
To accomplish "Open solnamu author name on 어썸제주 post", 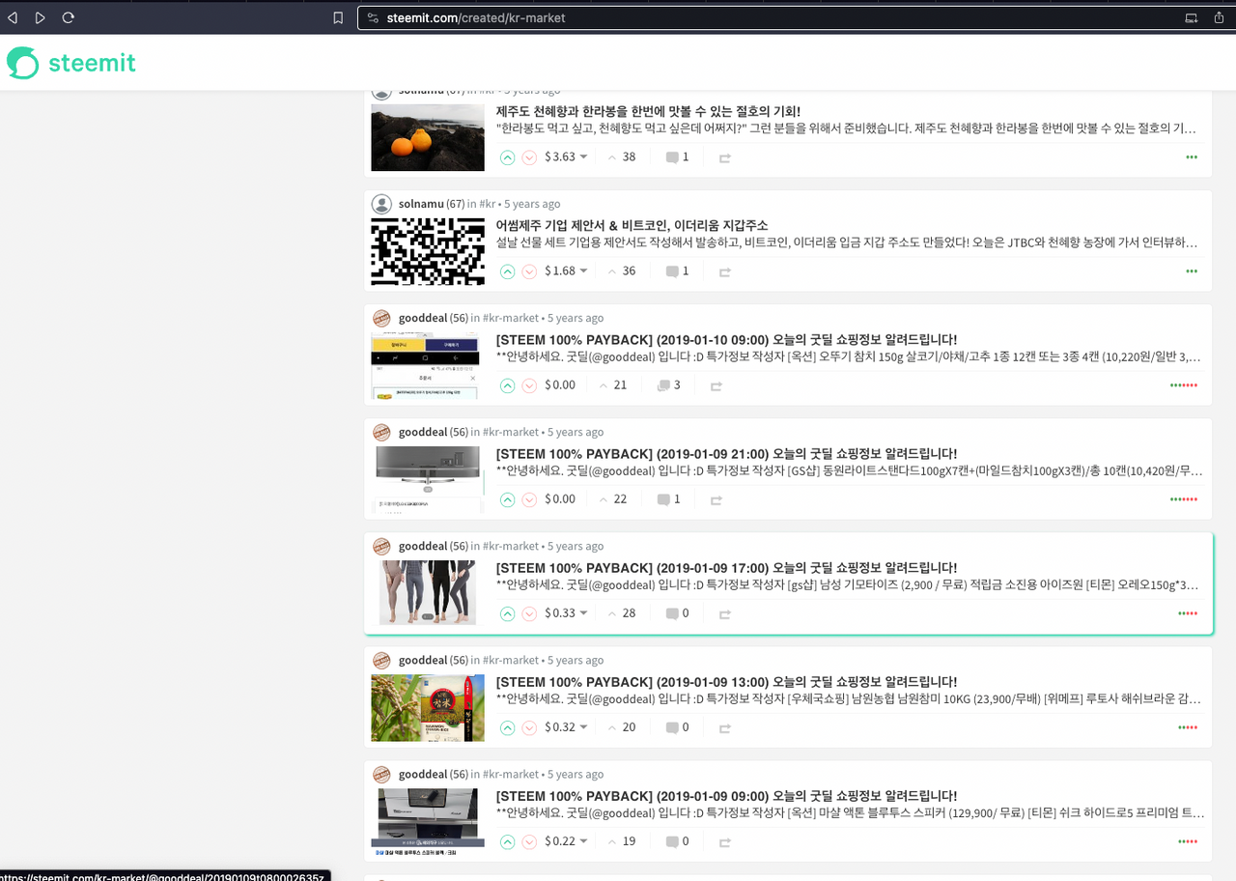I will tap(421, 204).
